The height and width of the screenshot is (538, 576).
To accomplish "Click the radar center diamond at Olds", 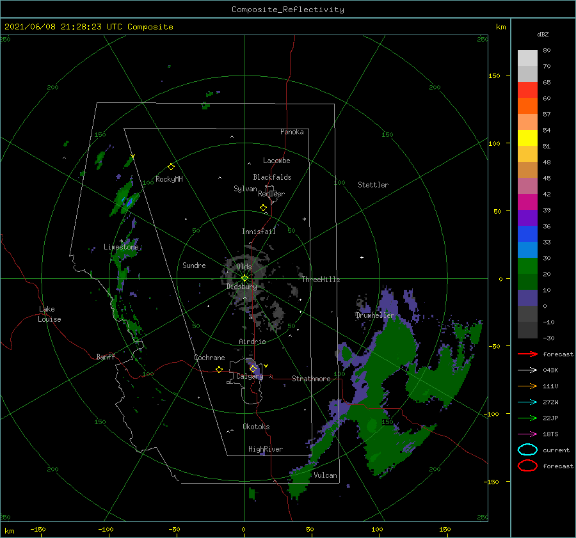I will (244, 278).
